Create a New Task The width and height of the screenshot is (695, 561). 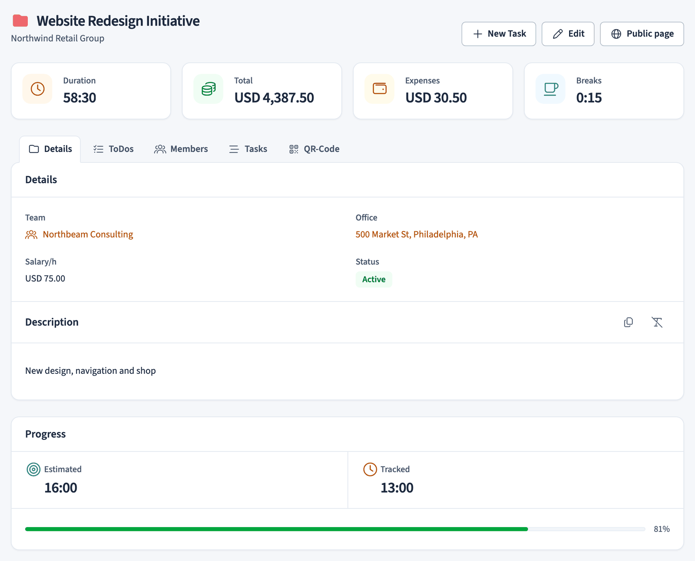pos(499,34)
